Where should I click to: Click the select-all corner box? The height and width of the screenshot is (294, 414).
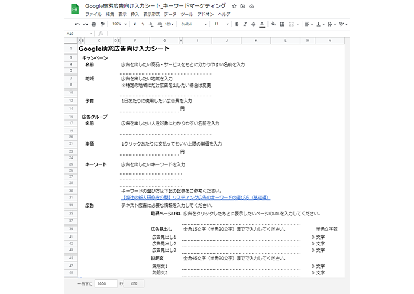(x=71, y=41)
